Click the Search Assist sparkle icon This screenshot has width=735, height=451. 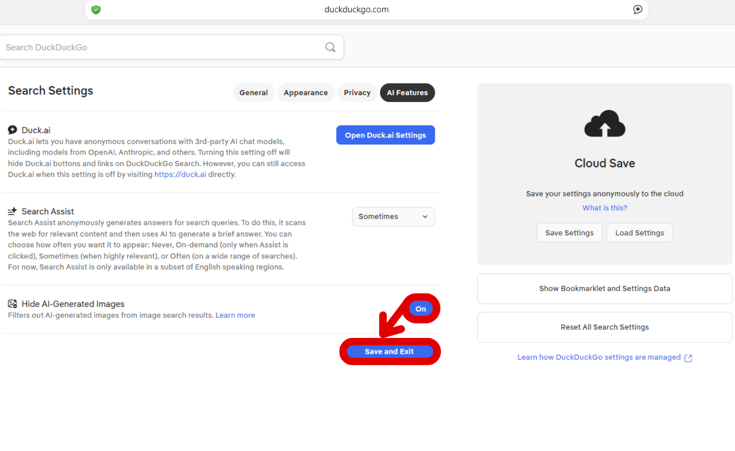click(12, 211)
